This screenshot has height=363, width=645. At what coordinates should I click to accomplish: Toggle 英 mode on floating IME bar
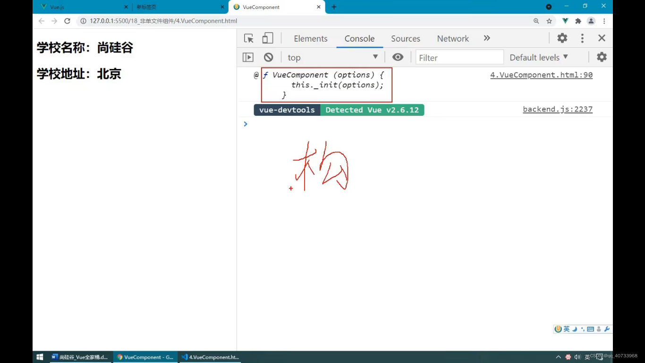pos(567,329)
